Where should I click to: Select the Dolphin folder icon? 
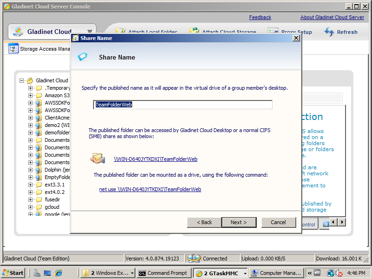click(39, 170)
